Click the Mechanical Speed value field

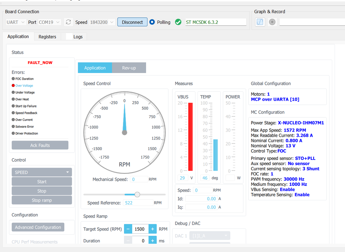pos(139,179)
